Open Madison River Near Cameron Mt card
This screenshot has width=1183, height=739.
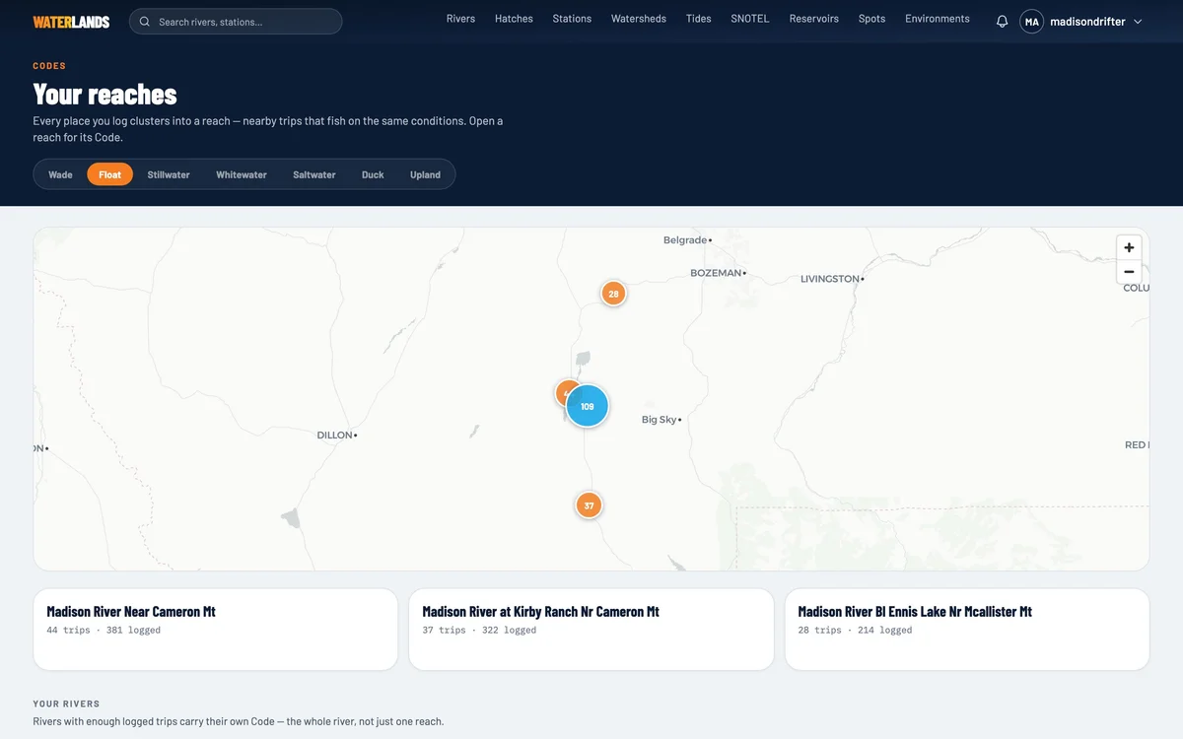(x=215, y=630)
